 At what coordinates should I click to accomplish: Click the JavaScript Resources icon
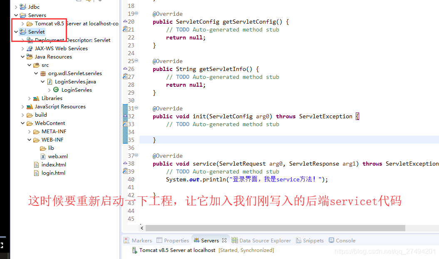[30, 107]
